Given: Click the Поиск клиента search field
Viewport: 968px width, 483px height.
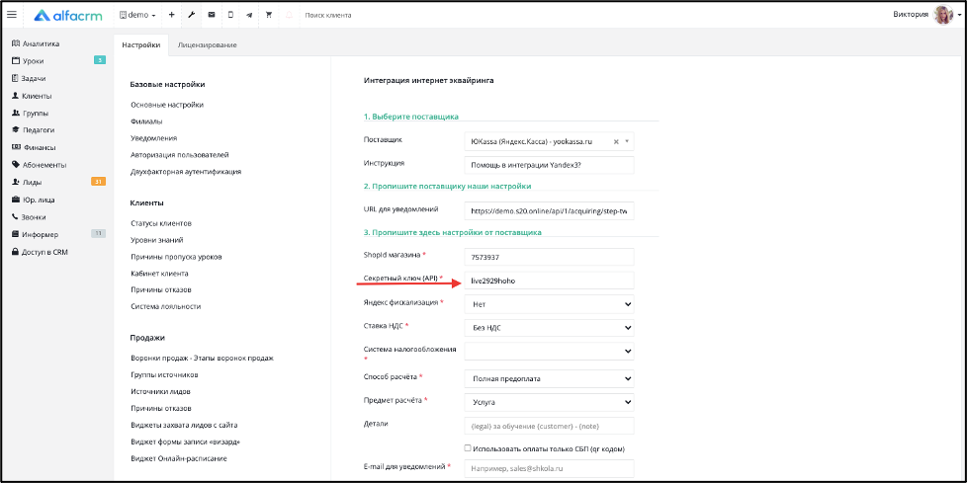Looking at the screenshot, I should (328, 15).
